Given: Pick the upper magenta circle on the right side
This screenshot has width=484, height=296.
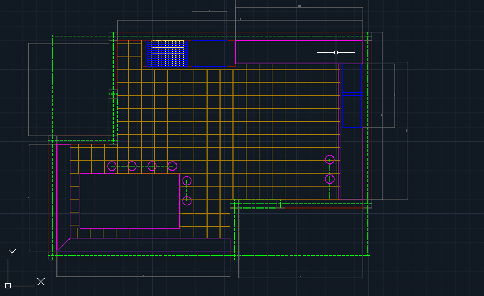Looking at the screenshot, I should click(x=330, y=160).
